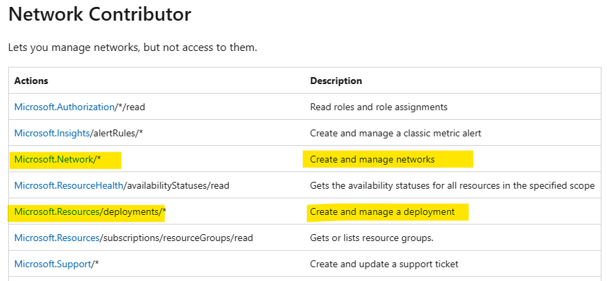Select 'Lets you manage networks' intro text
This screenshot has height=281, width=607.
coord(132,48)
